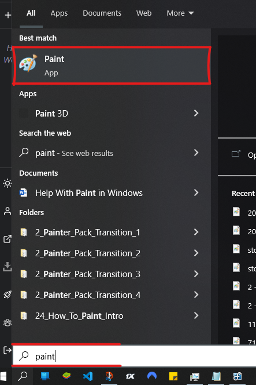Screen dimensions: 256x385
Task: Open the Windows Start button
Action: click(3, 376)
